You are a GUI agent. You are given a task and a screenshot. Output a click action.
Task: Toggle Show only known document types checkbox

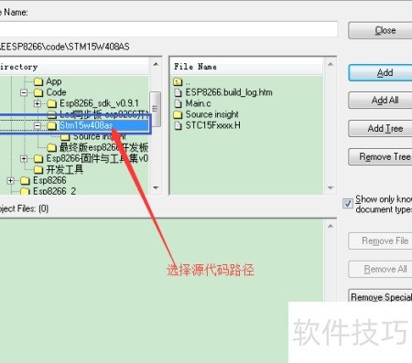348,204
